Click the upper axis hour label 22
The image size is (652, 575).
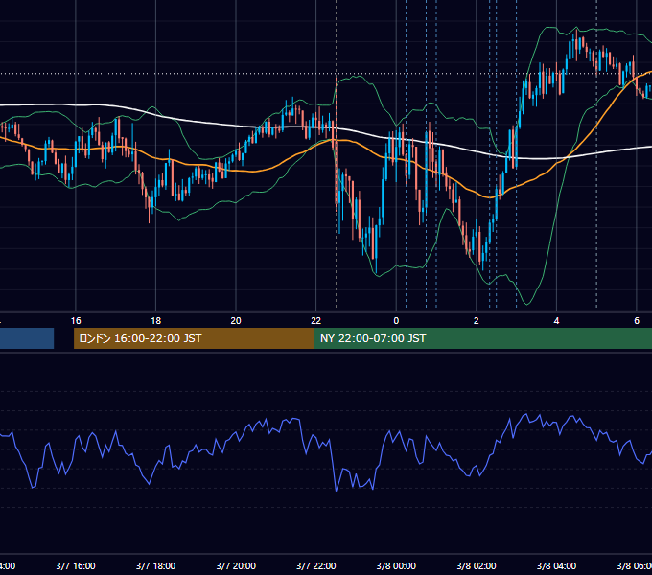tap(316, 321)
